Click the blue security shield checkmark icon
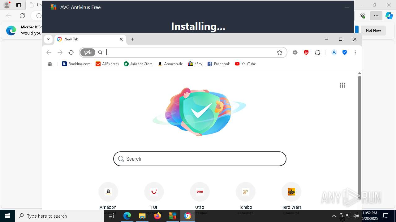 pos(345,52)
